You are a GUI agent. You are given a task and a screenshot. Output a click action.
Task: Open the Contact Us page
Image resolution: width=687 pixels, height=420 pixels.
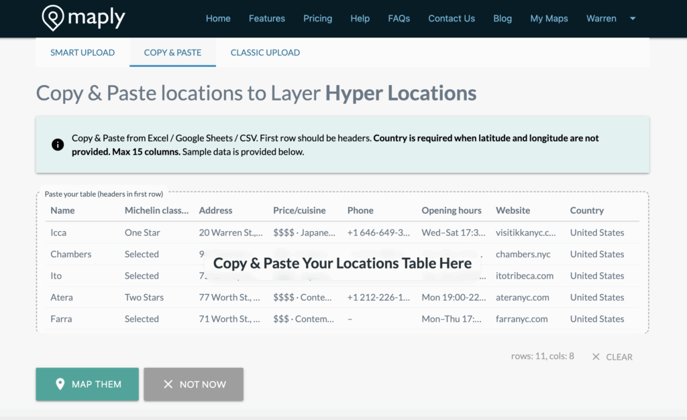pos(452,19)
